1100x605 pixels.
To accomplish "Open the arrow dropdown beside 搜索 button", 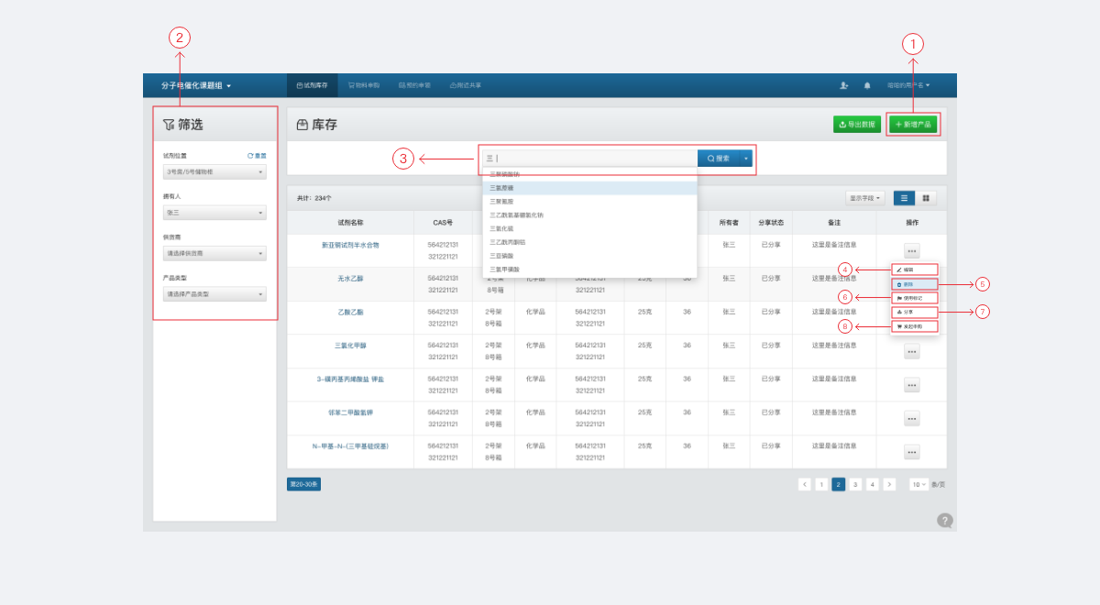I will (746, 158).
